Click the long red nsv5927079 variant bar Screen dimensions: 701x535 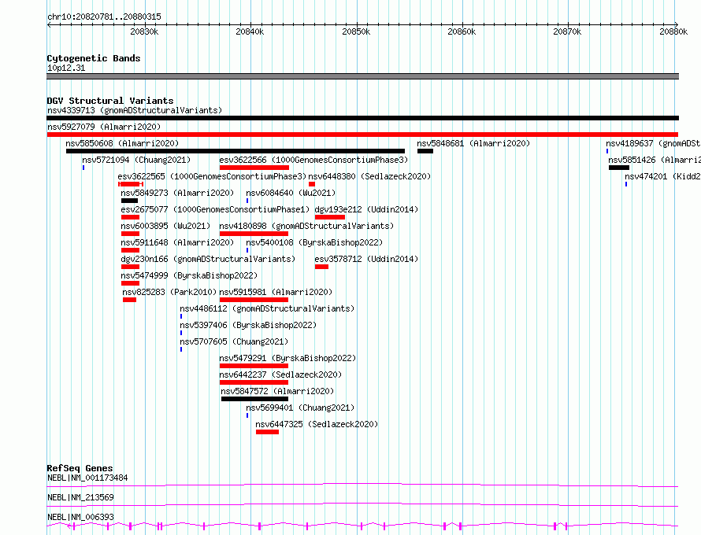(362, 135)
